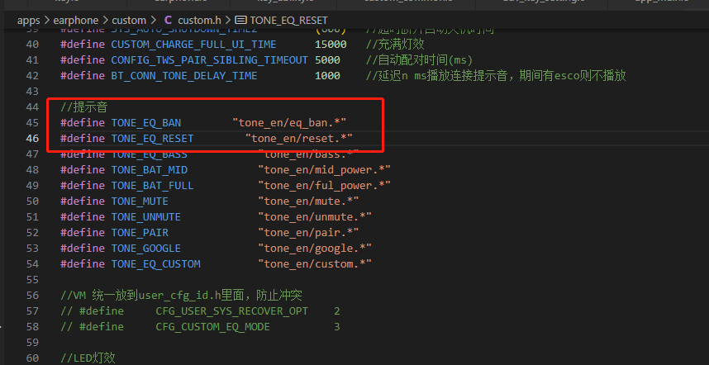Click the TONE_EQ_CUSTOM macro name
Image resolution: width=709 pixels, height=365 pixels.
(x=155, y=263)
